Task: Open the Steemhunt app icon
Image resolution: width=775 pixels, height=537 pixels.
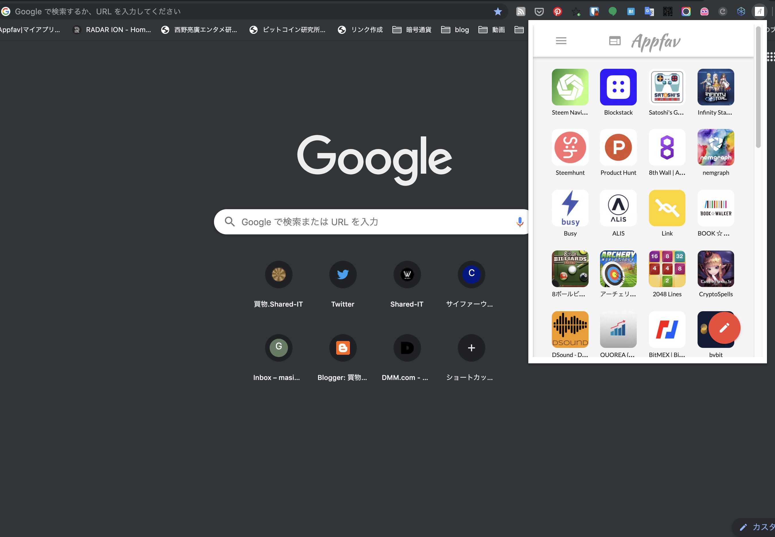Action: click(570, 147)
